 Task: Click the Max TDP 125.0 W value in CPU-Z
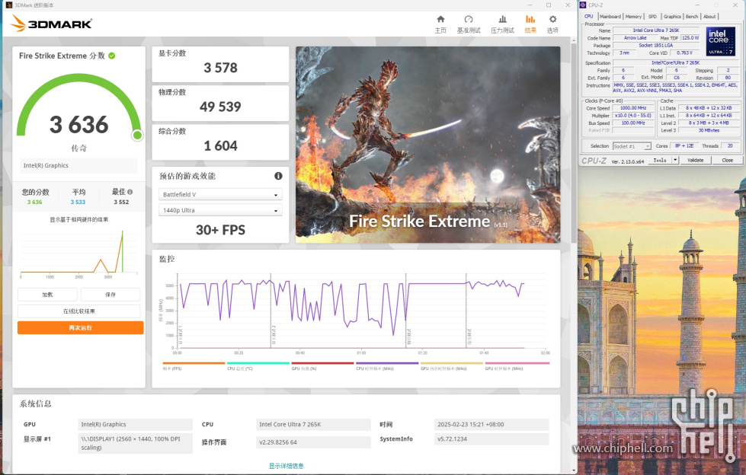tap(690, 37)
